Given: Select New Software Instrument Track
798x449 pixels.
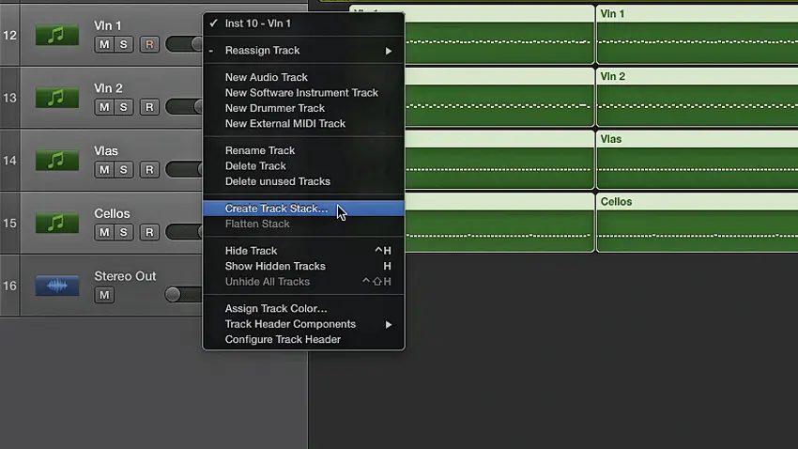Looking at the screenshot, I should [x=301, y=93].
